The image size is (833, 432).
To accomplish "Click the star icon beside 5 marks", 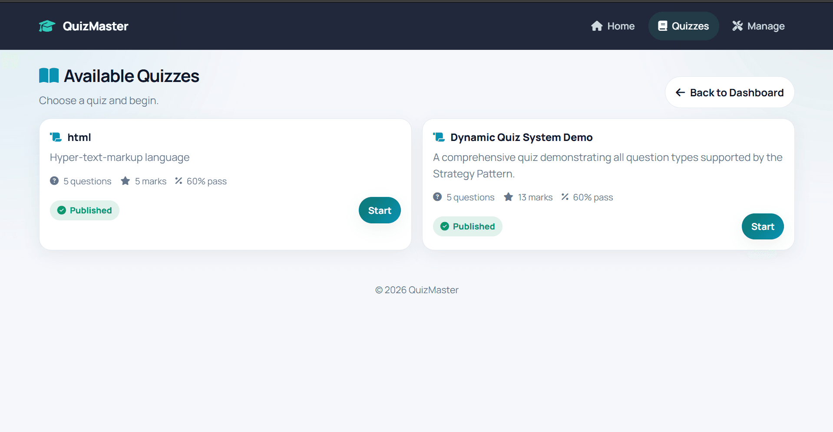I will (x=126, y=181).
